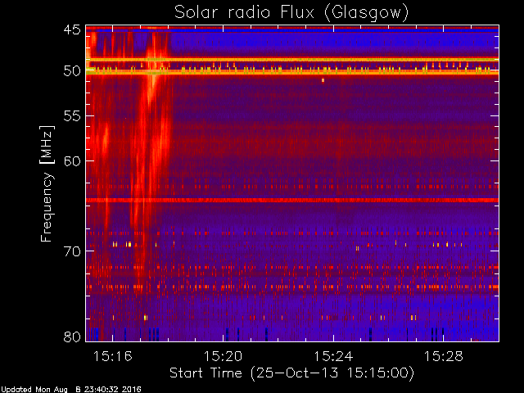Click the 15:28 time tick label
This screenshot has width=524, height=393.
(444, 356)
